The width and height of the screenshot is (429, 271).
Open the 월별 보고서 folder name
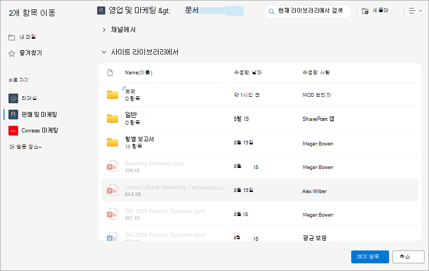pyautogui.click(x=139, y=139)
